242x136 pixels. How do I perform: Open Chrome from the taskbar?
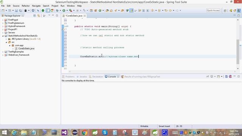(x=84, y=133)
